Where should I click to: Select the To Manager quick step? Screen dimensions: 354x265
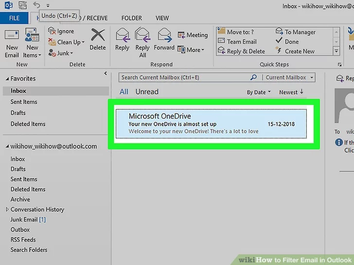pos(296,32)
